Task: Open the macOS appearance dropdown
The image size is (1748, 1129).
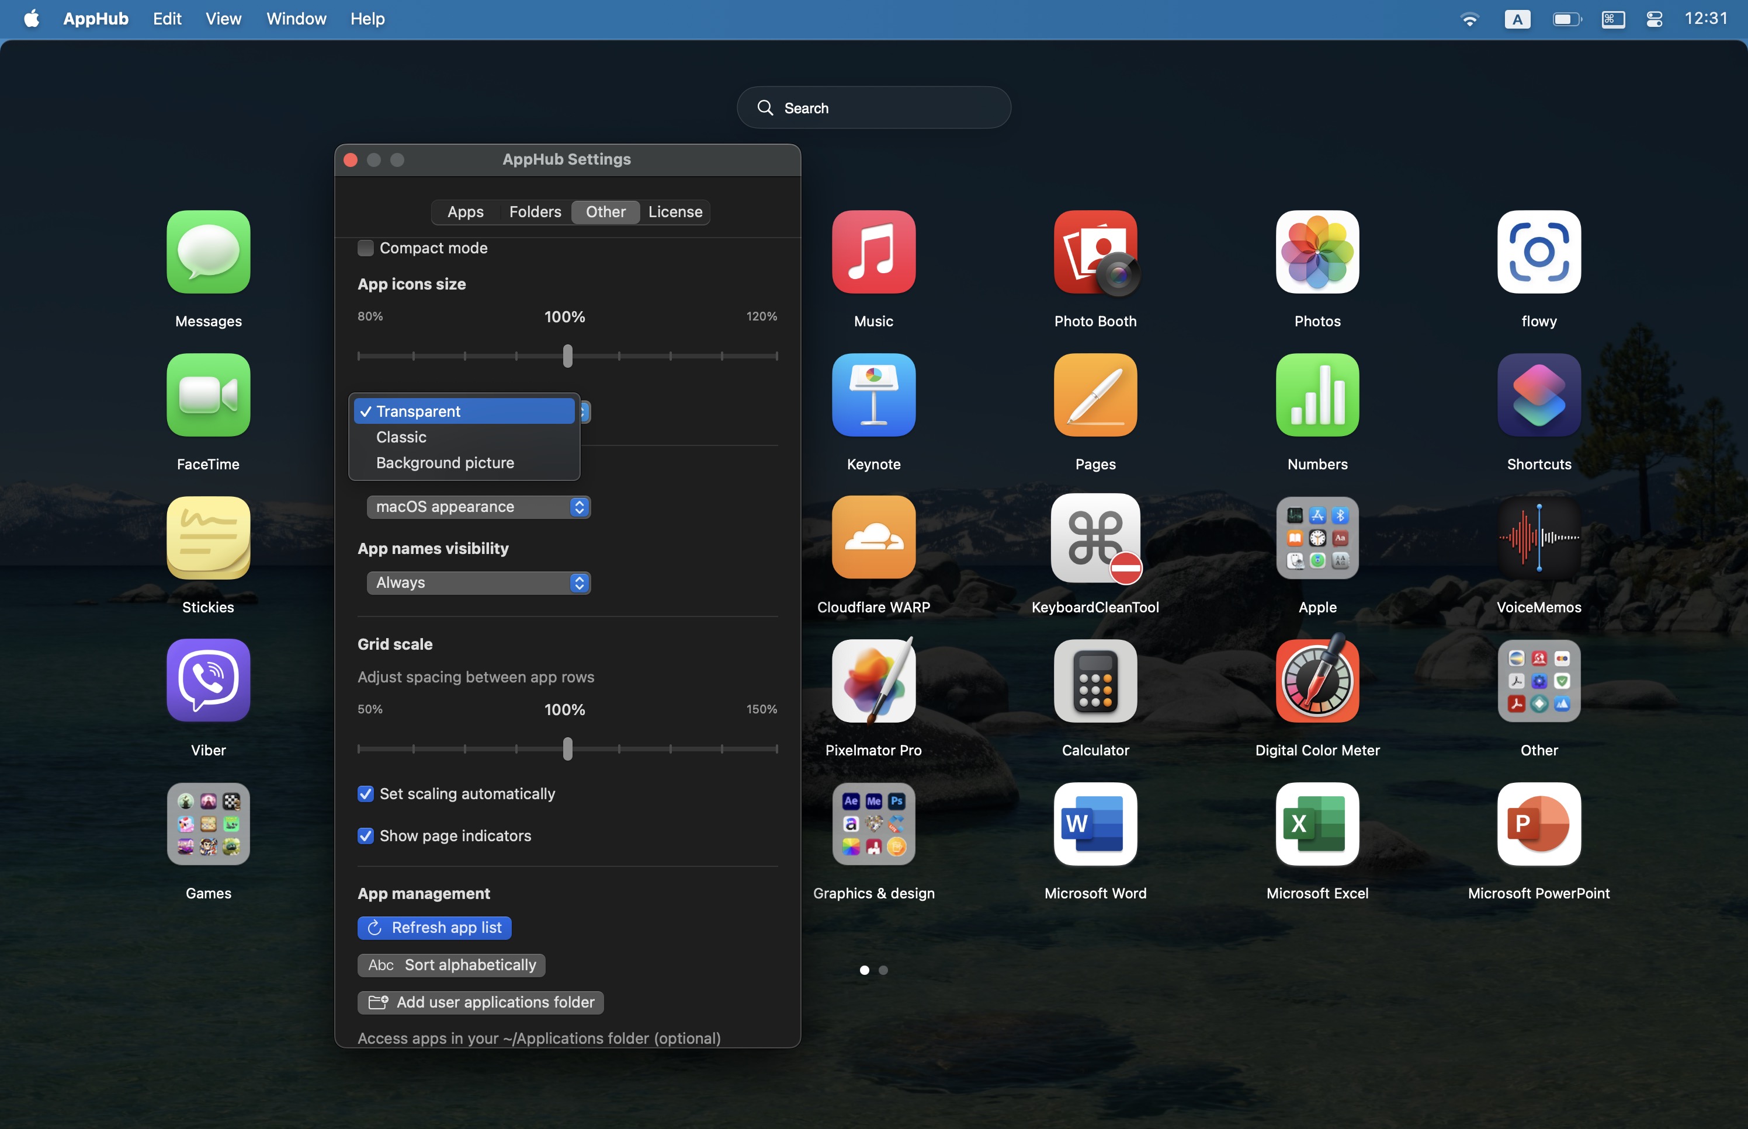Action: click(478, 507)
